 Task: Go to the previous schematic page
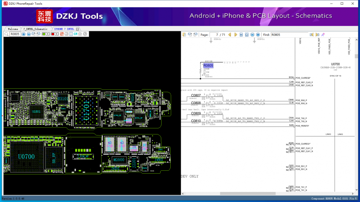click(230, 35)
